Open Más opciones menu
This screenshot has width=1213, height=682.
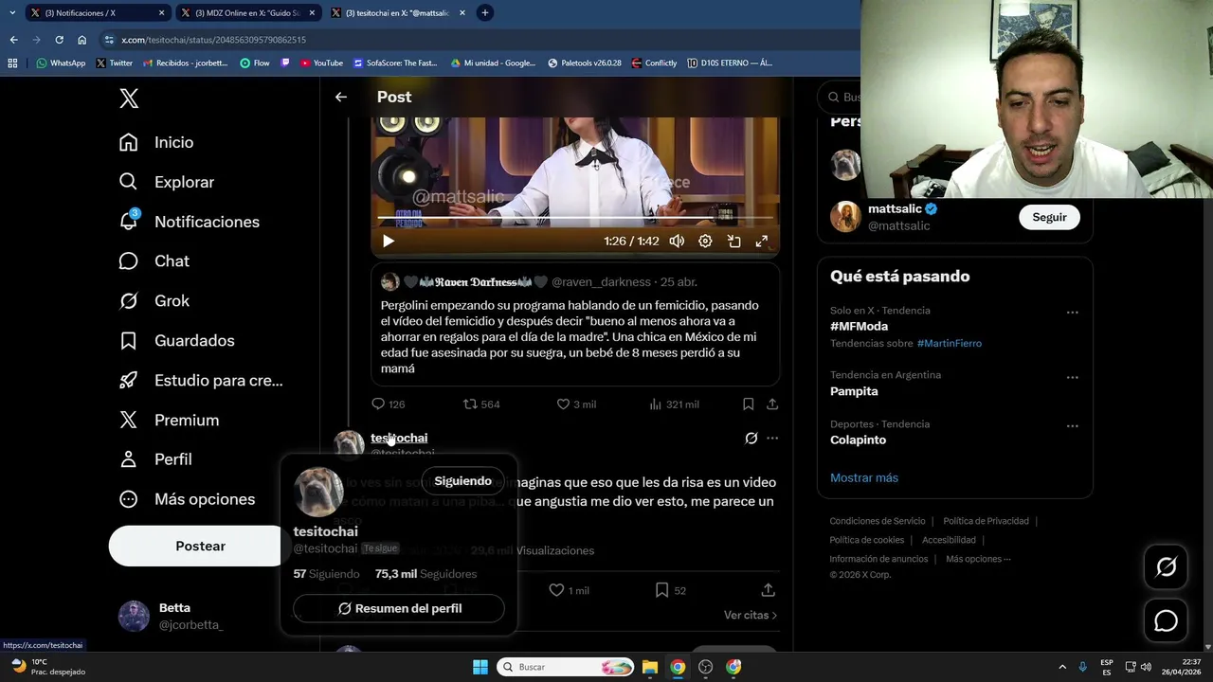coord(187,499)
